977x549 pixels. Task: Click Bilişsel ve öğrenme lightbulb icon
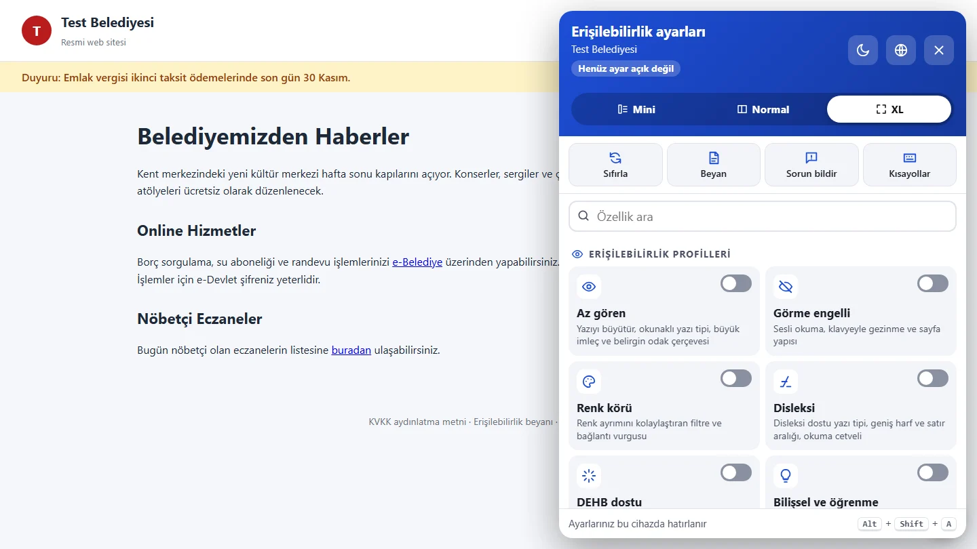786,476
